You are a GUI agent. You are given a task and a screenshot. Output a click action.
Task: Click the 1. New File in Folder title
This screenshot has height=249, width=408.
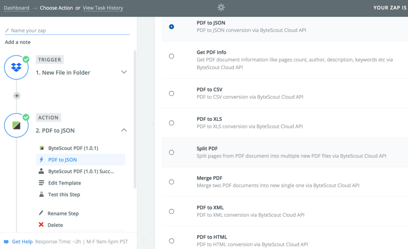click(x=63, y=73)
